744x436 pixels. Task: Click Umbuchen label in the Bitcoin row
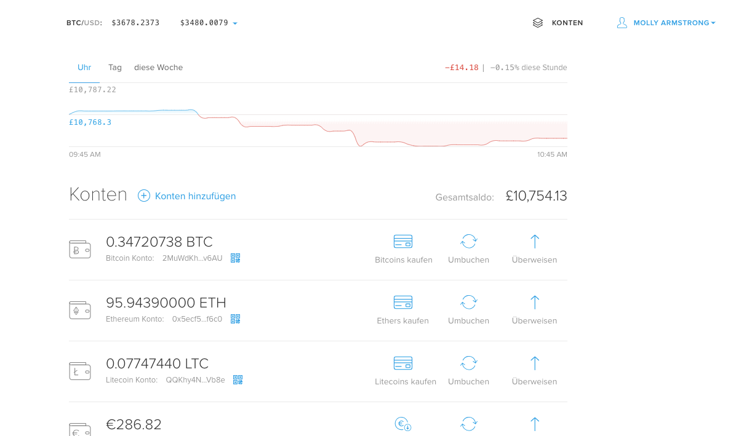[x=469, y=260]
